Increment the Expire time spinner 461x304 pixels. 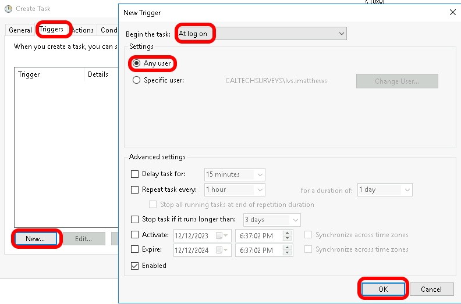click(286, 248)
